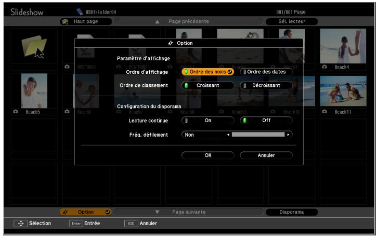The height and width of the screenshot is (236, 376).
Task: Click the USB drive icon in the path
Action: (x=80, y=11)
